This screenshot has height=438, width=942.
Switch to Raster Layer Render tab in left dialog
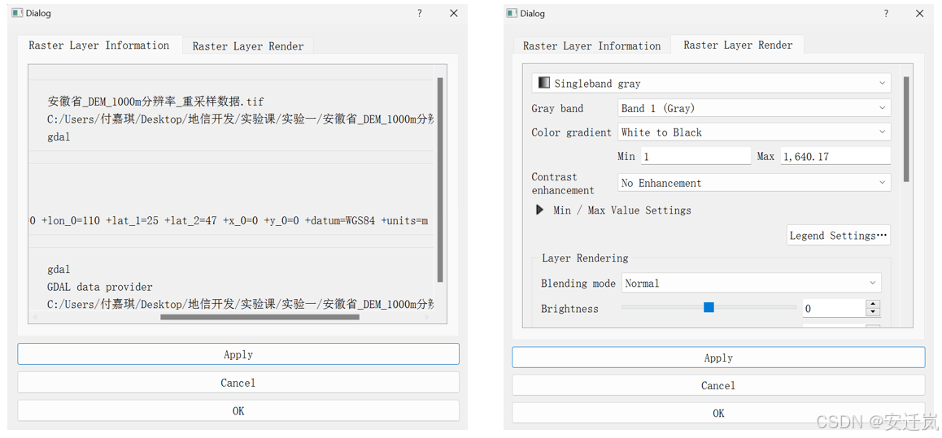tap(248, 46)
